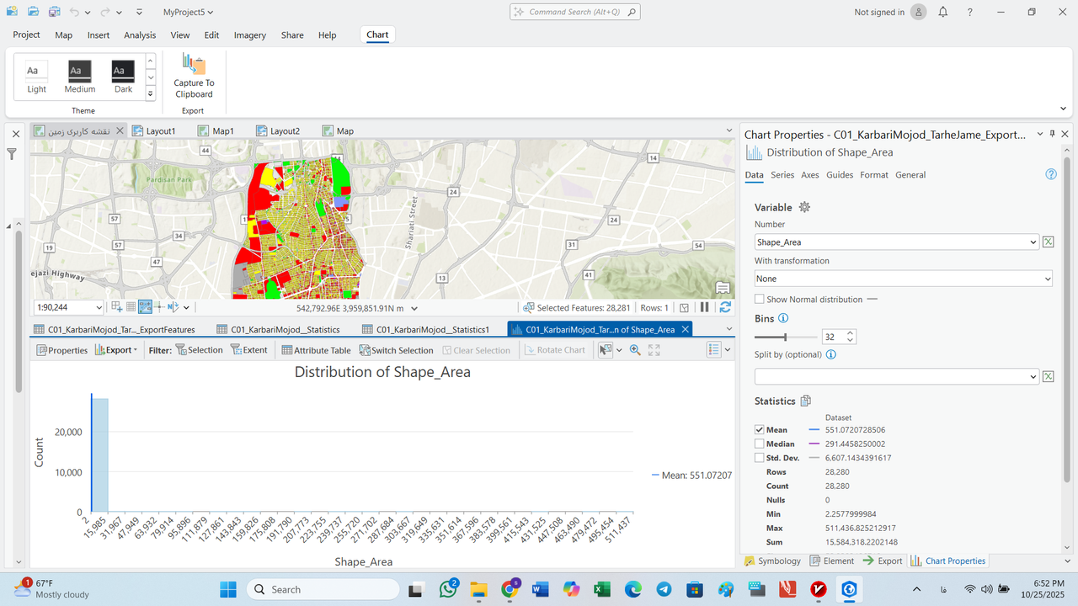
Task: Open the map scale 1:90,244 dropdown
Action: point(99,308)
